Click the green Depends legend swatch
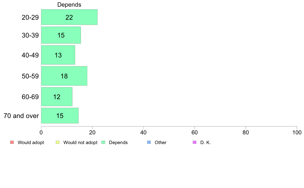Viewport: 304px width, 188px height. pyautogui.click(x=103, y=142)
